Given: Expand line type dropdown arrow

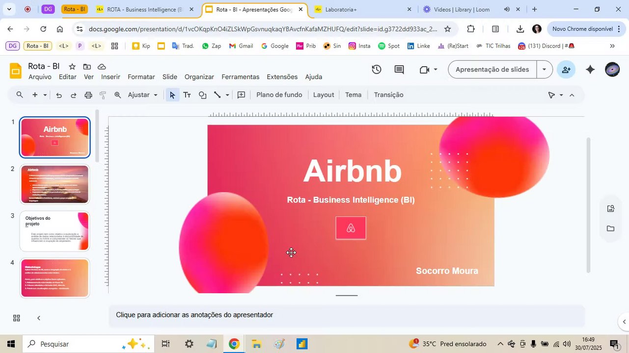Looking at the screenshot, I should pos(227,95).
